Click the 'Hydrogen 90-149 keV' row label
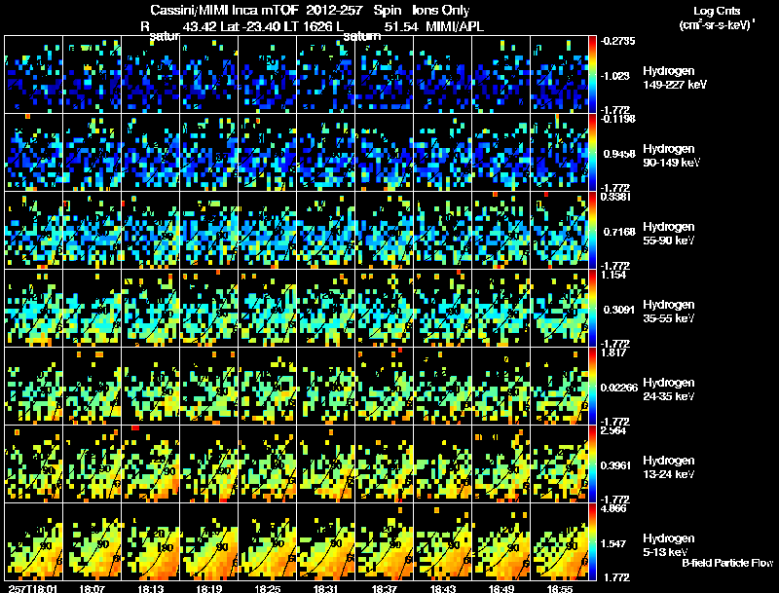Image resolution: width=779 pixels, height=593 pixels. [672, 156]
